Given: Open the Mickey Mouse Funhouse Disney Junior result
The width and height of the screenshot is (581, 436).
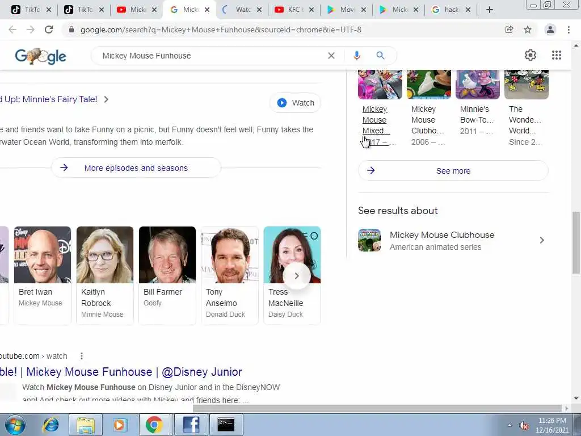Looking at the screenshot, I should pyautogui.click(x=121, y=372).
